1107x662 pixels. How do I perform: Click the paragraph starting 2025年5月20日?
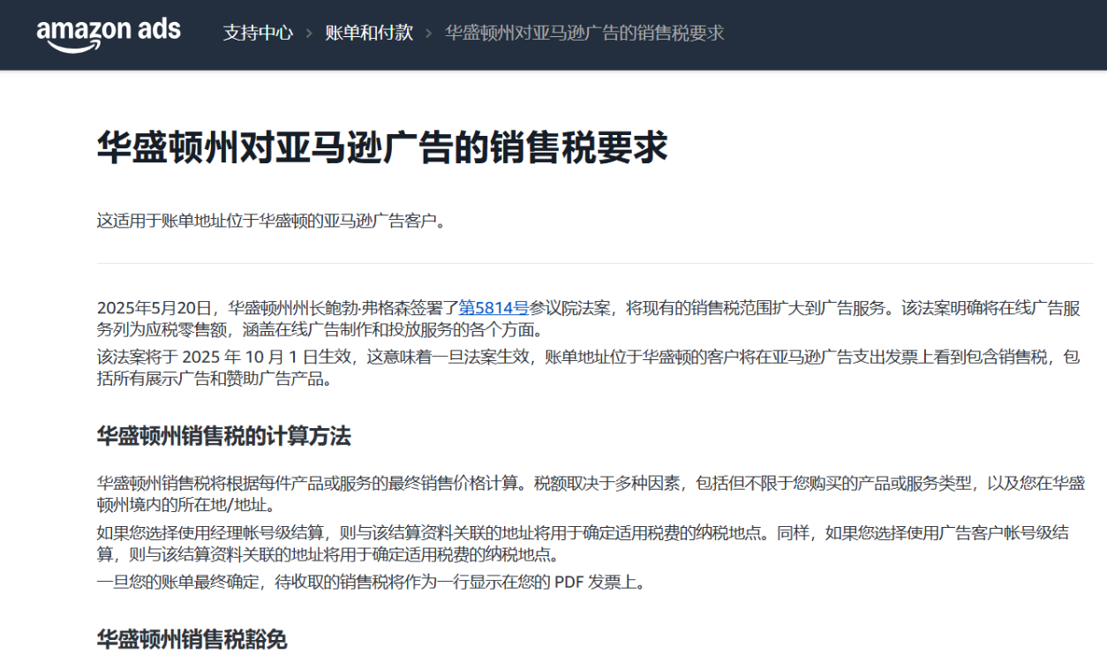[588, 319]
